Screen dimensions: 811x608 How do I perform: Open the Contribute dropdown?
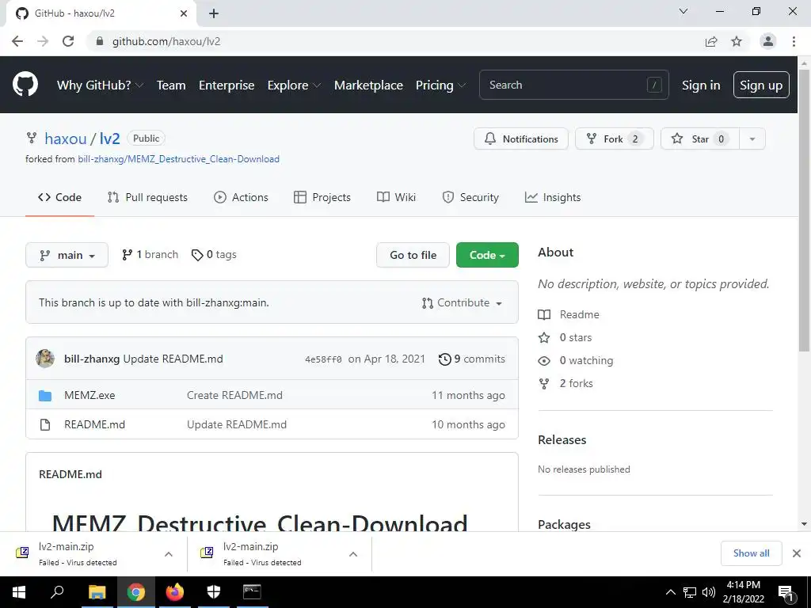click(x=463, y=303)
